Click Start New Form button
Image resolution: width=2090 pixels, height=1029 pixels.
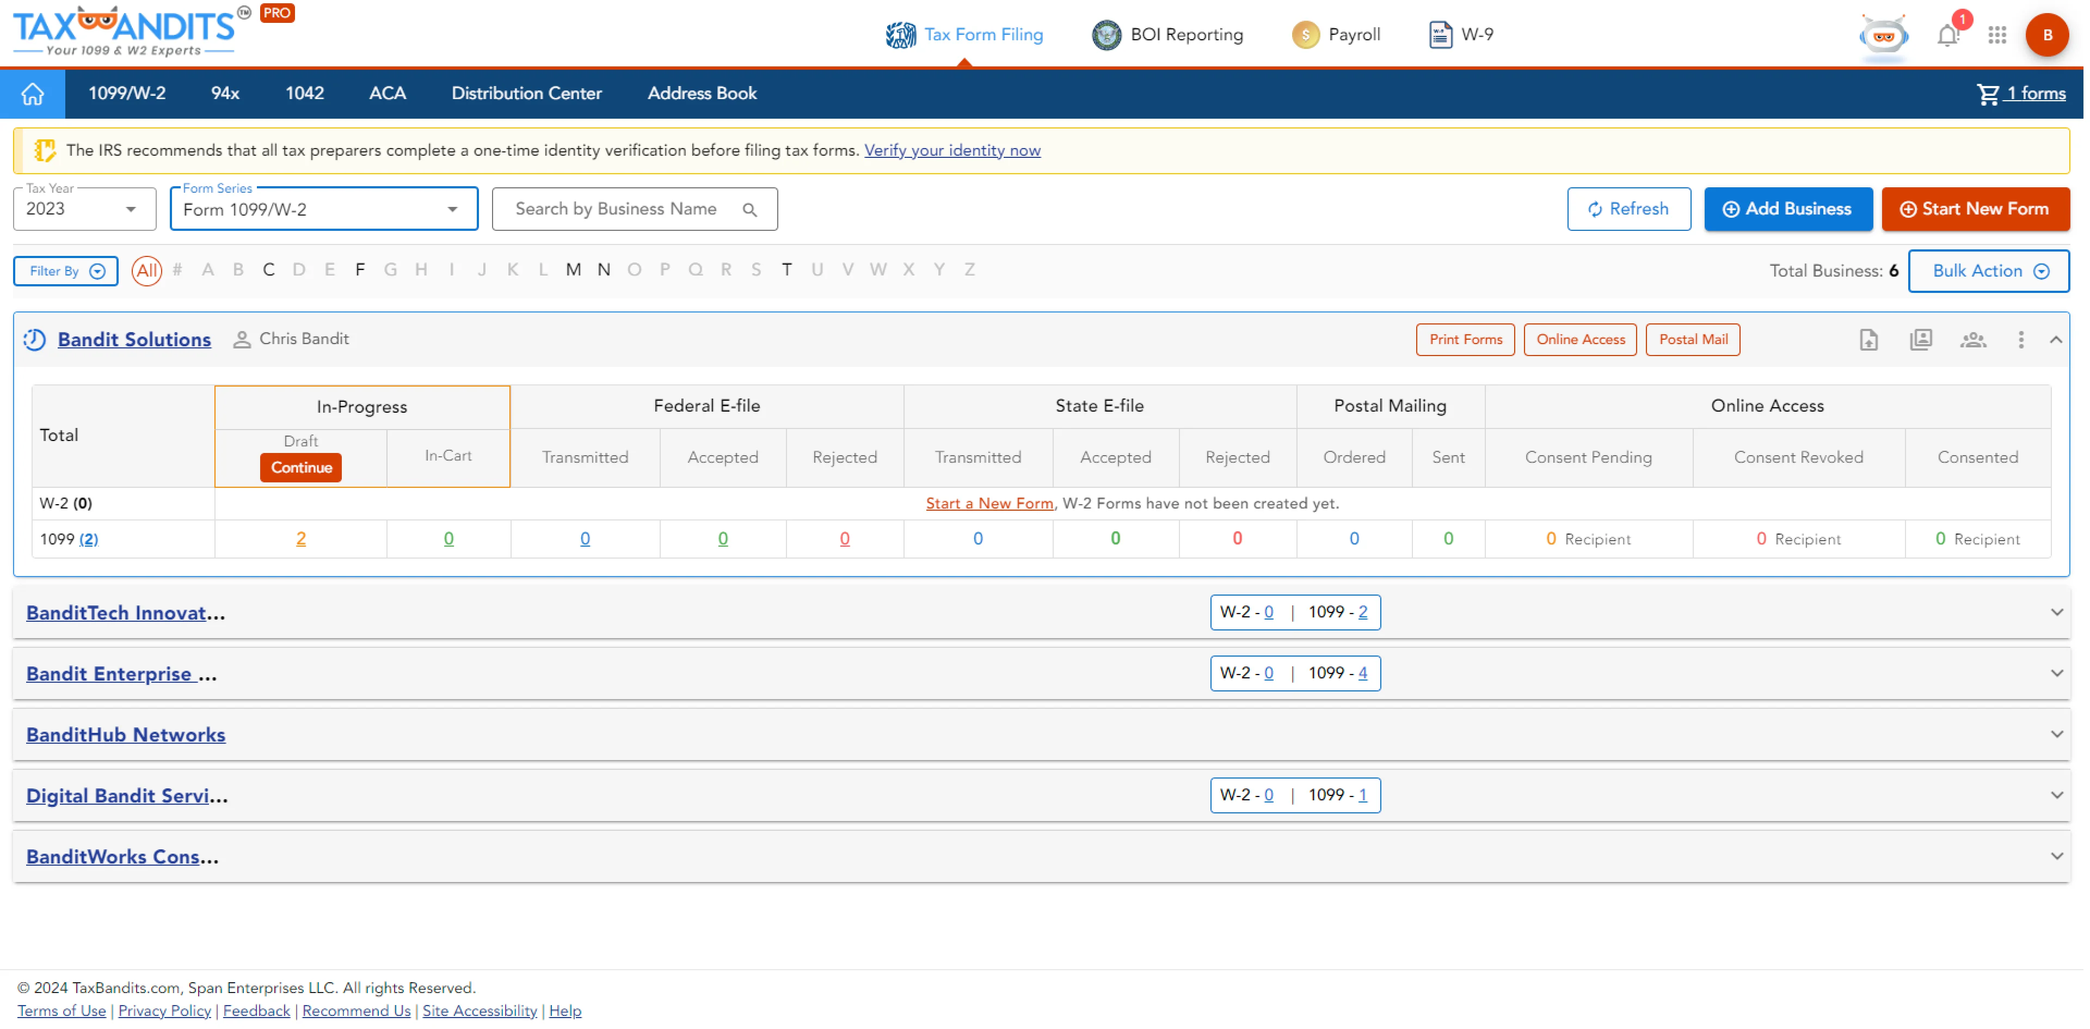click(1975, 210)
